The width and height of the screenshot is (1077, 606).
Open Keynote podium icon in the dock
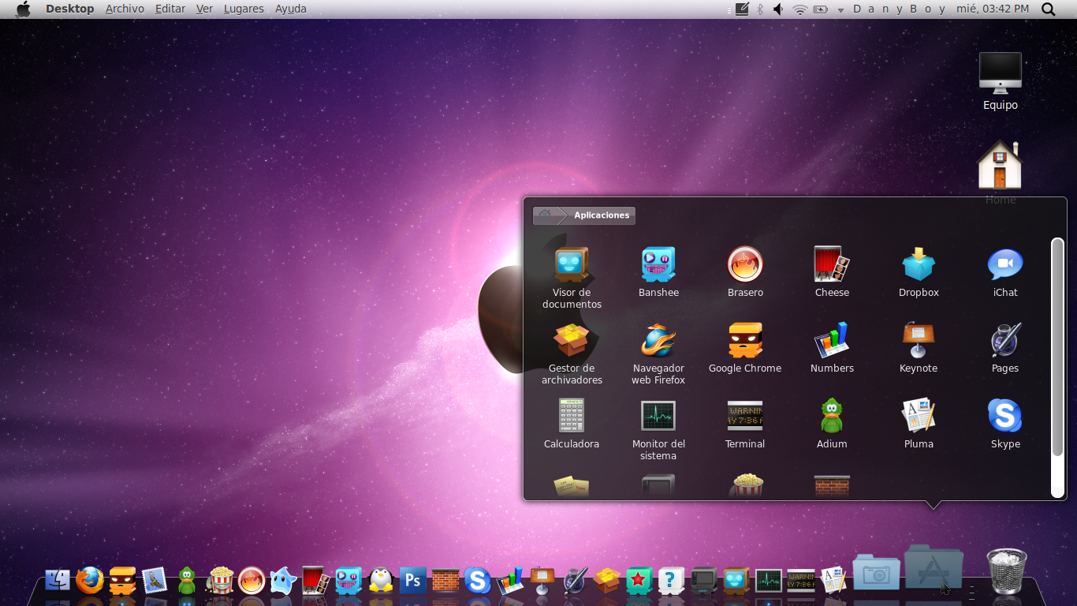tap(542, 581)
